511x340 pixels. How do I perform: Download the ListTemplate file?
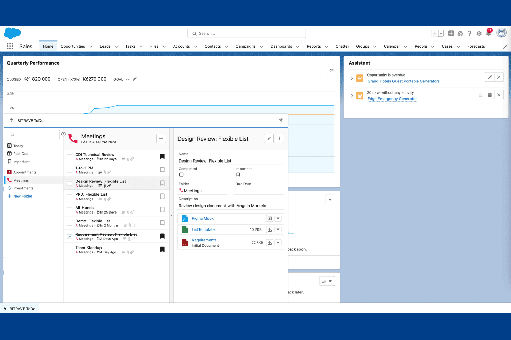pyautogui.click(x=269, y=230)
